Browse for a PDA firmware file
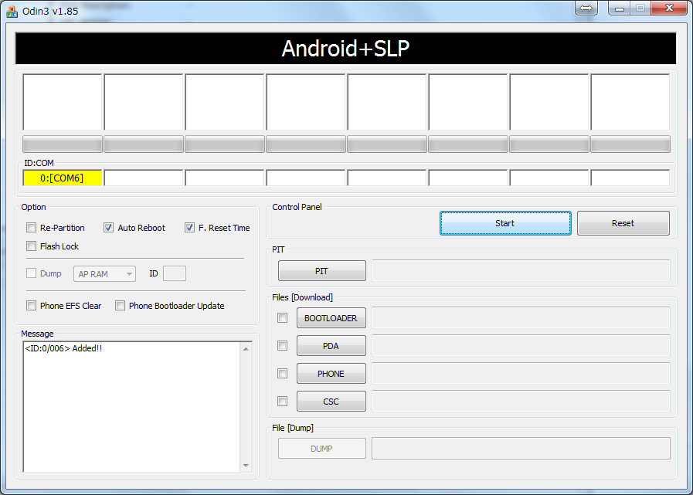 tap(331, 345)
